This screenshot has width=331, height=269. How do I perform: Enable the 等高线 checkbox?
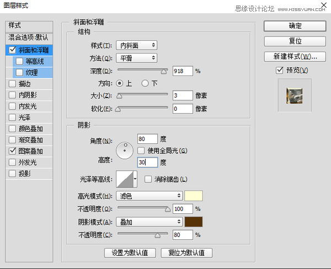[19, 61]
